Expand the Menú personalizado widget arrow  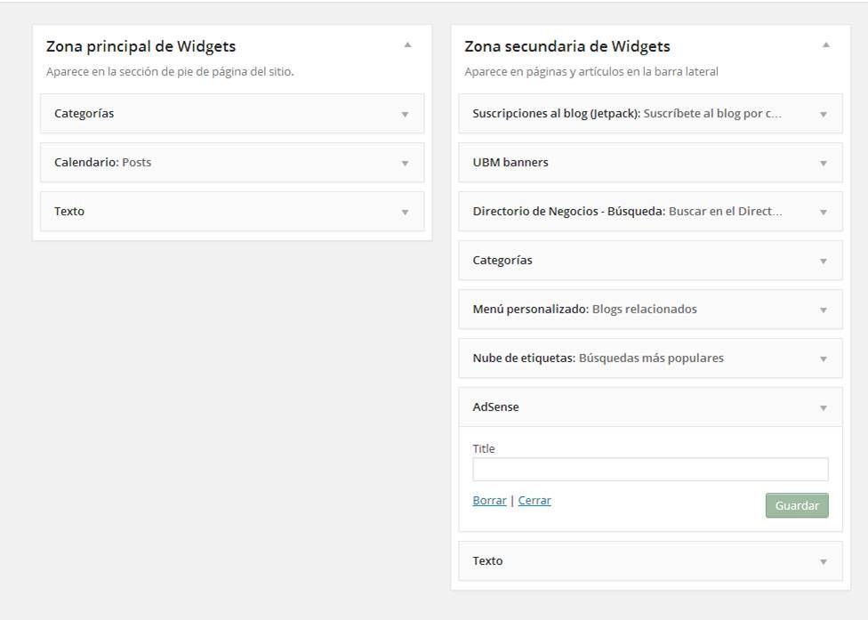[x=824, y=310]
